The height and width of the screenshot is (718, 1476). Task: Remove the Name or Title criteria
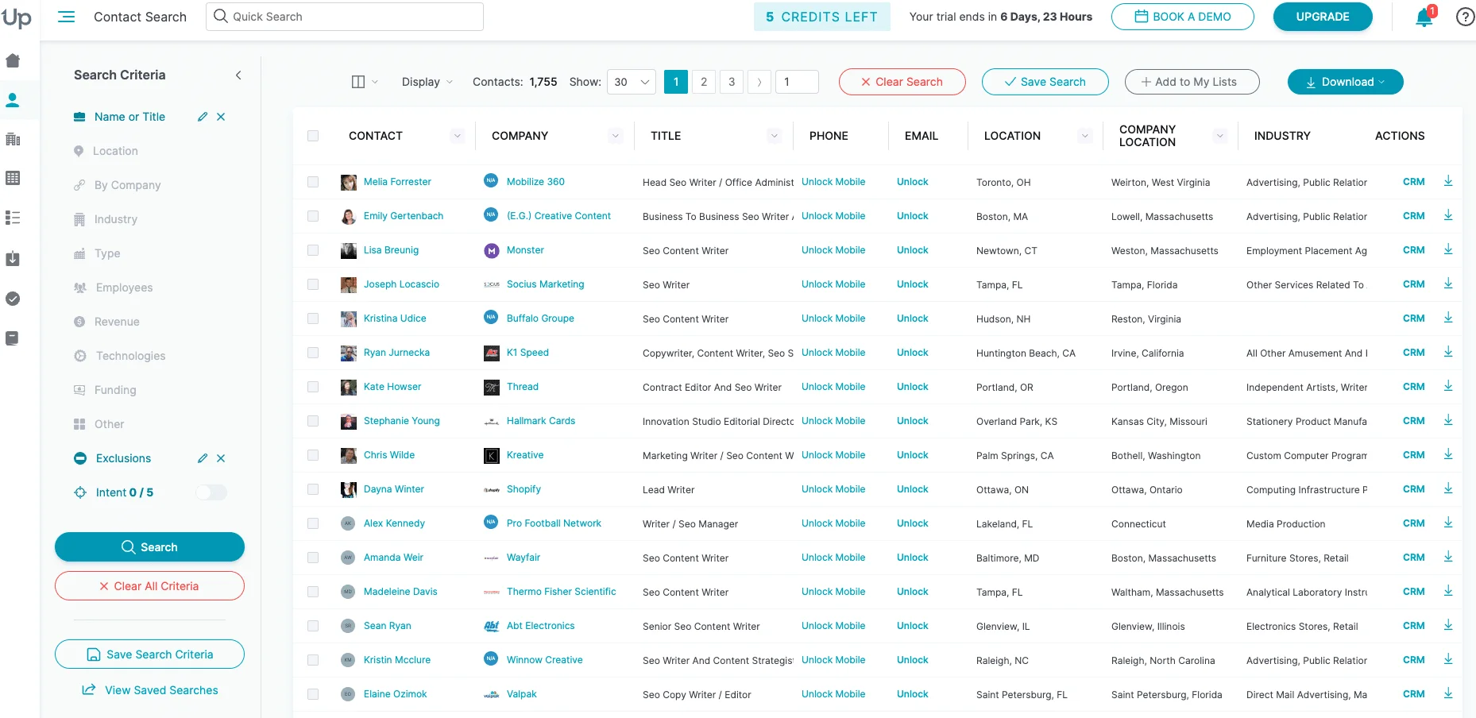point(221,117)
